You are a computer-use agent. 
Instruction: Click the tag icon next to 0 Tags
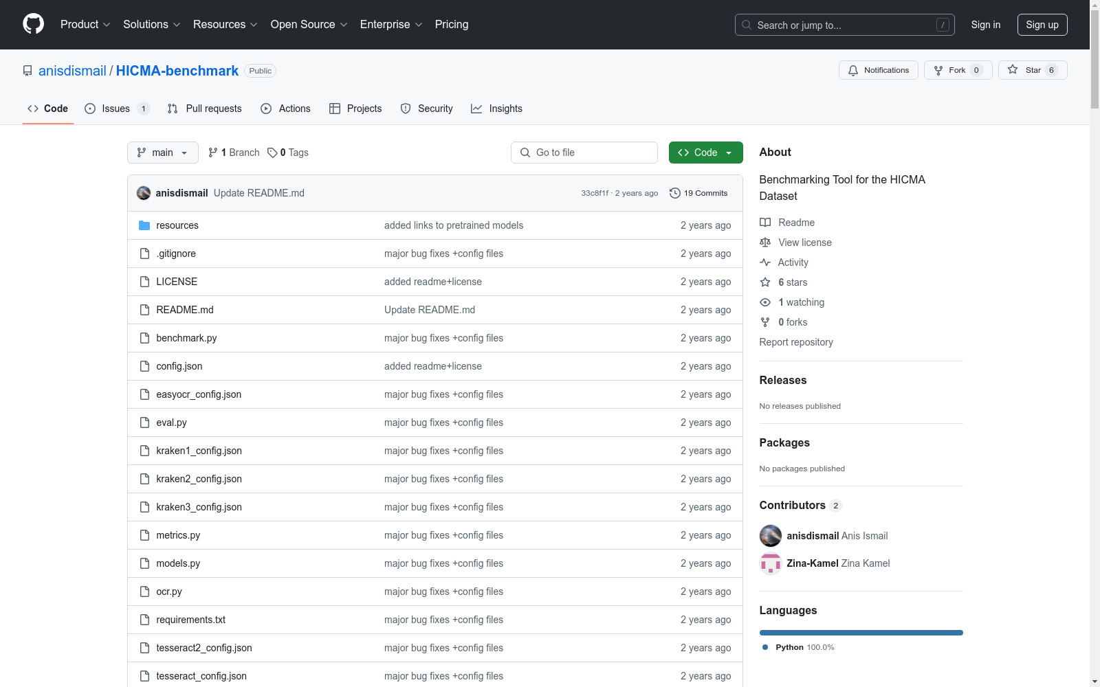(272, 153)
